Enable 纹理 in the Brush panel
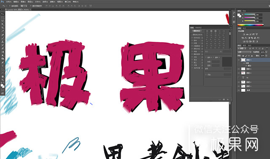The width and height of the screenshot is (270, 159). pyautogui.click(x=192, y=43)
